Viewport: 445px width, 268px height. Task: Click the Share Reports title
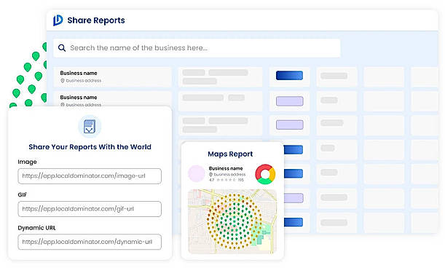96,20
